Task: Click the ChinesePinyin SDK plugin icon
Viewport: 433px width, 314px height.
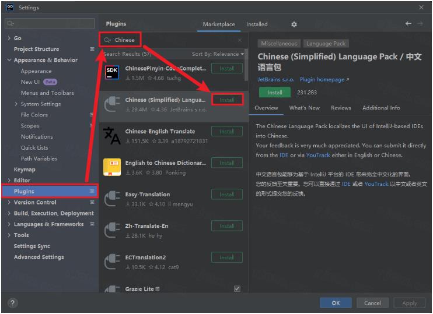Action: click(x=112, y=73)
